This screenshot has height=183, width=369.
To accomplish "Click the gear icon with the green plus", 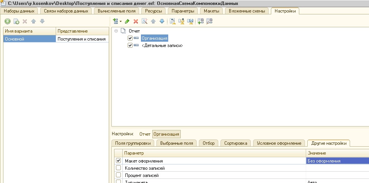I will [200, 21].
